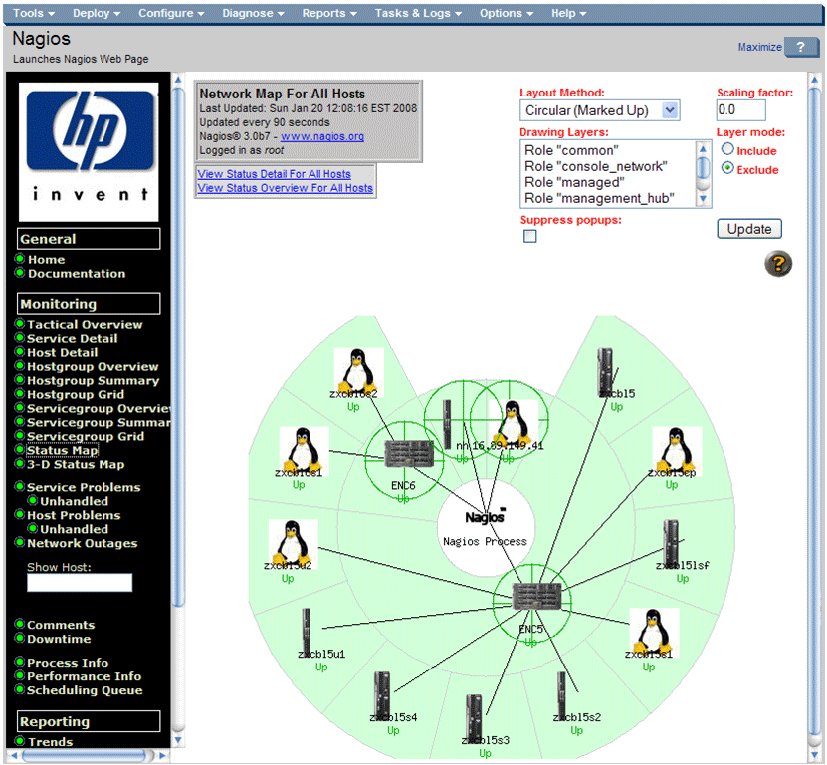Go to the sidebar Home link
Screen dimensions: 827x765
47,260
